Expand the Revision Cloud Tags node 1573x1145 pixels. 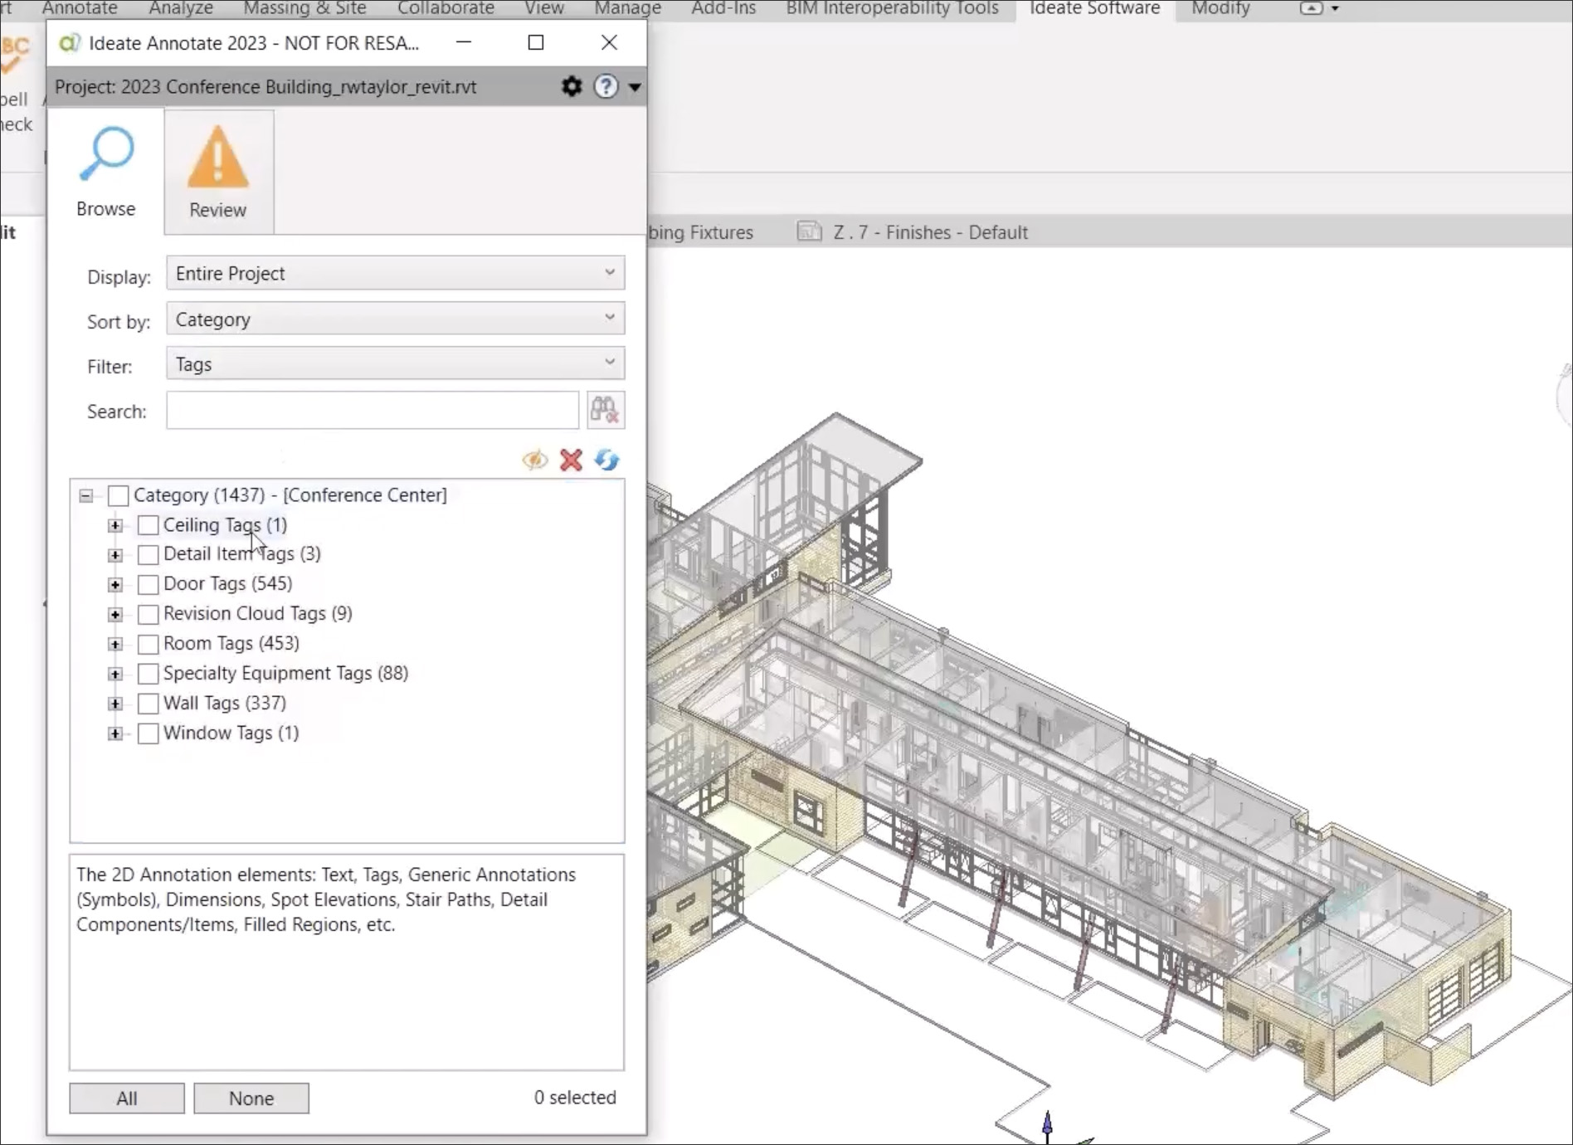pos(115,615)
